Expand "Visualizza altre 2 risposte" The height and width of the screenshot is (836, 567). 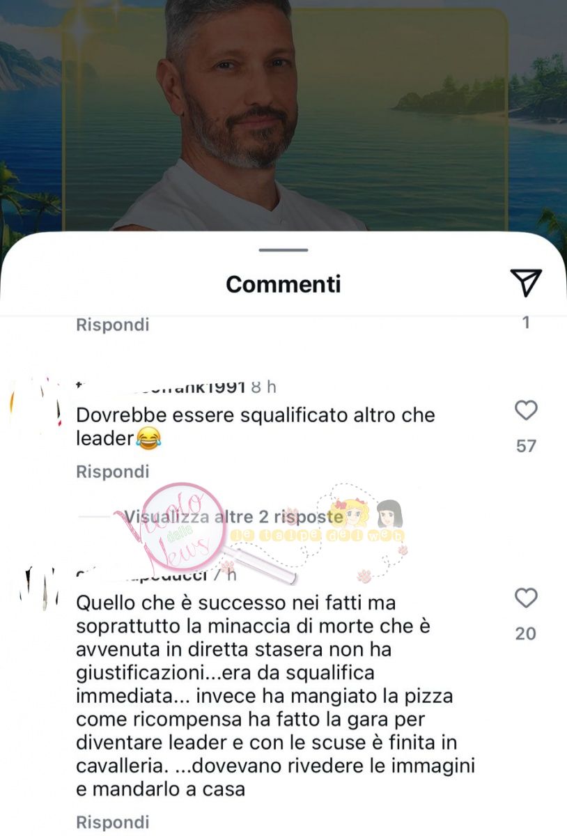233,517
